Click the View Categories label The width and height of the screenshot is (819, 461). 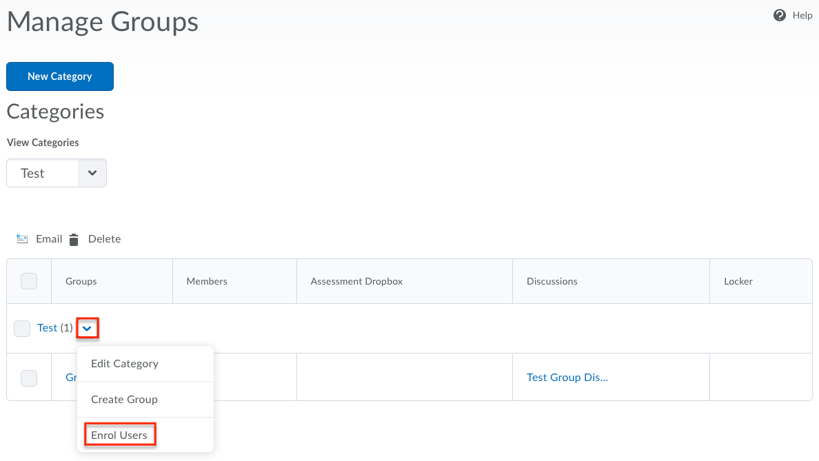[x=43, y=143]
